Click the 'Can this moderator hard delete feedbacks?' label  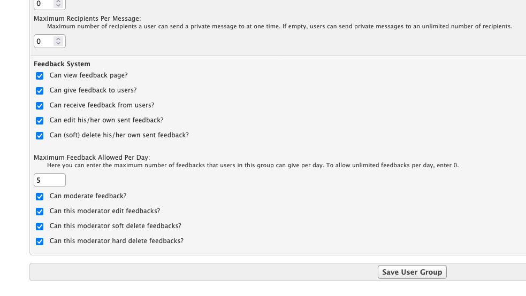click(x=117, y=241)
